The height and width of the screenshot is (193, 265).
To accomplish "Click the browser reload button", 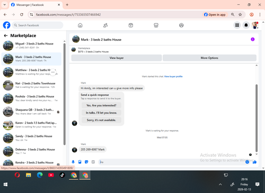I will coord(22,15).
